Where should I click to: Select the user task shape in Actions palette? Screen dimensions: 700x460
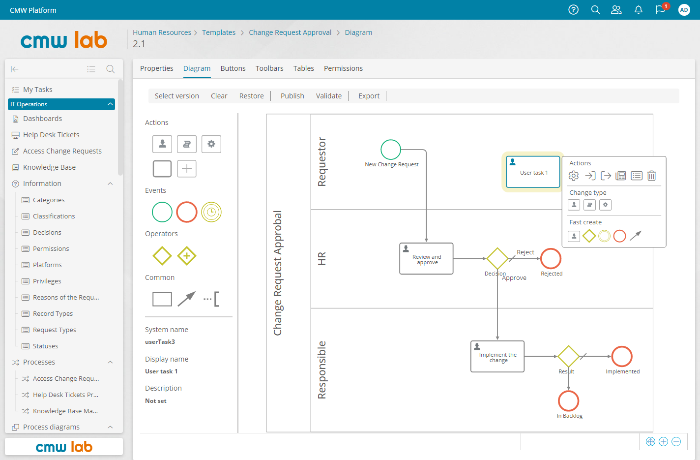point(162,144)
